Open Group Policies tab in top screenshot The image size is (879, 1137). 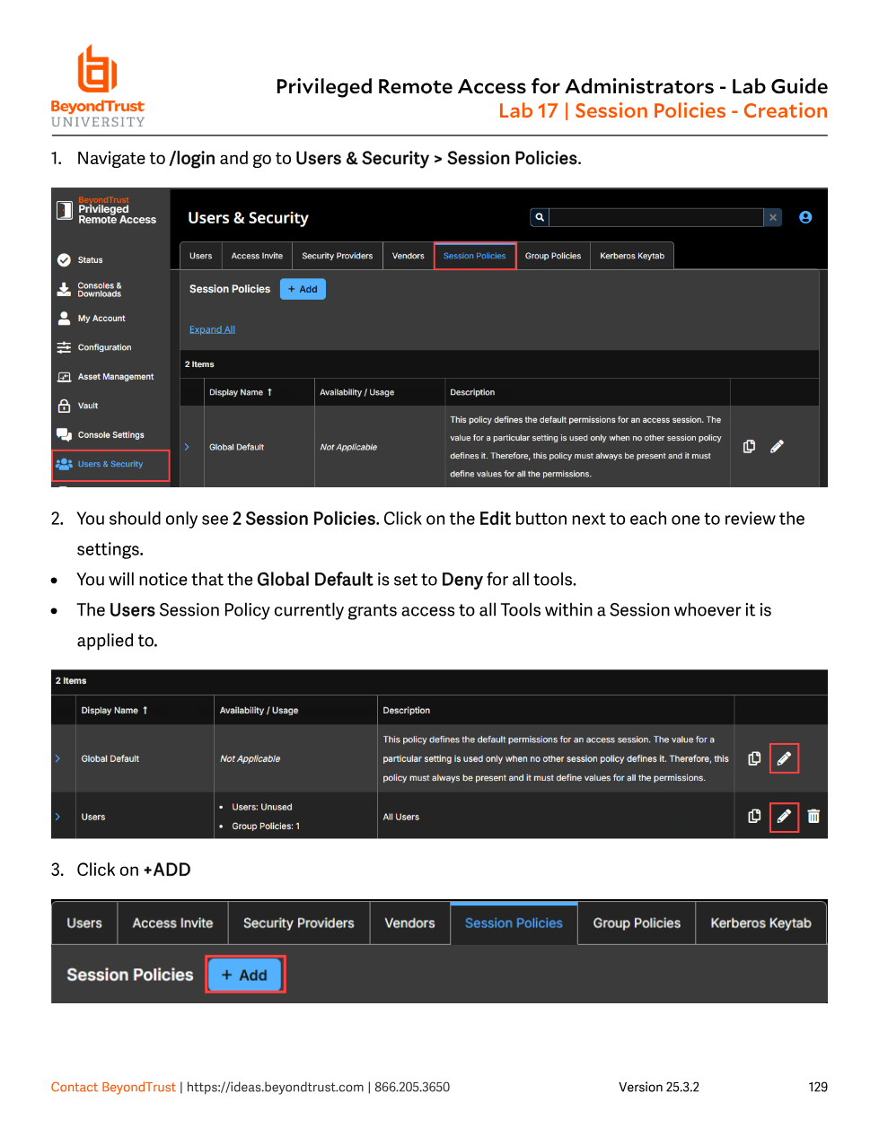click(x=553, y=256)
